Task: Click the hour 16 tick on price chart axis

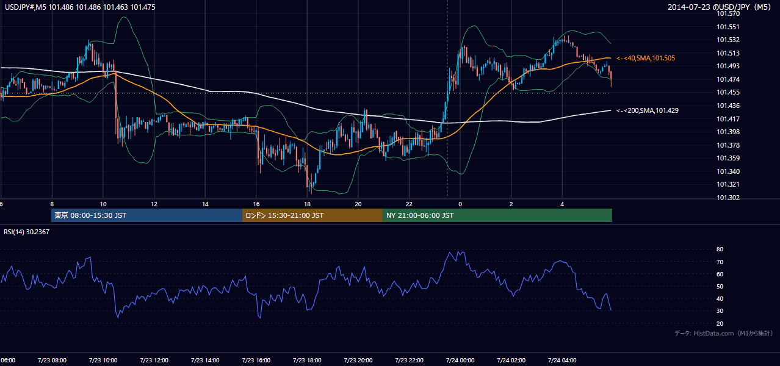Action: [256, 204]
